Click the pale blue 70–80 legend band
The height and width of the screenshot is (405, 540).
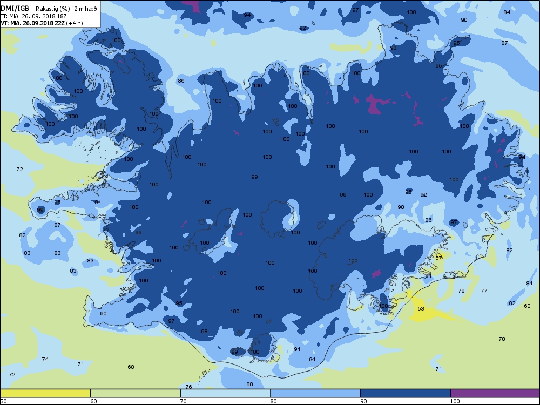225,393
